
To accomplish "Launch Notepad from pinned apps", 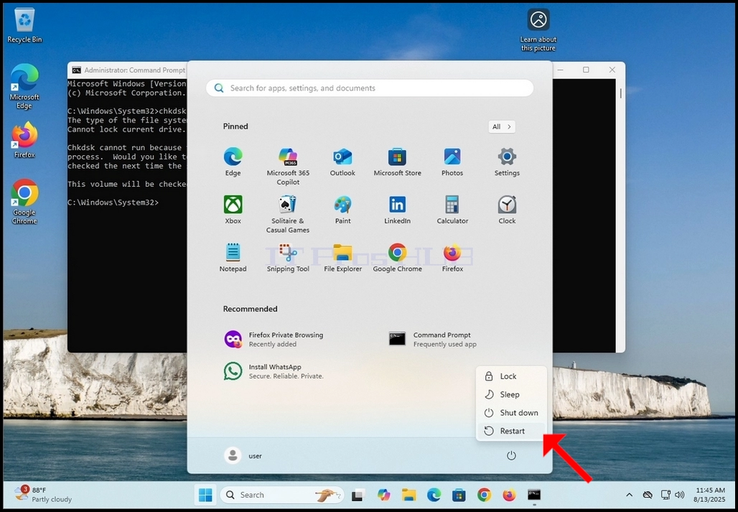I will tap(233, 257).
